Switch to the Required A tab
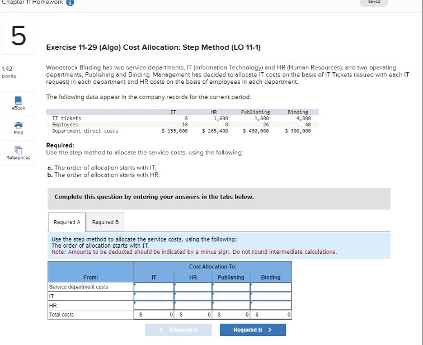The image size is (423, 345). [x=67, y=222]
